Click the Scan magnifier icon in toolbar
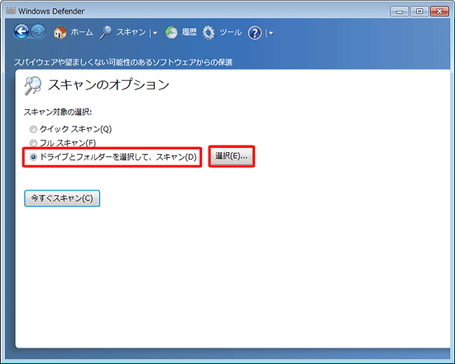Image resolution: width=455 pixels, height=364 pixels. [106, 32]
